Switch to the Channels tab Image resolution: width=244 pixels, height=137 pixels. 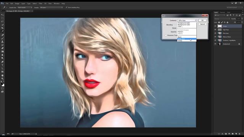pyautogui.click(x=222, y=12)
